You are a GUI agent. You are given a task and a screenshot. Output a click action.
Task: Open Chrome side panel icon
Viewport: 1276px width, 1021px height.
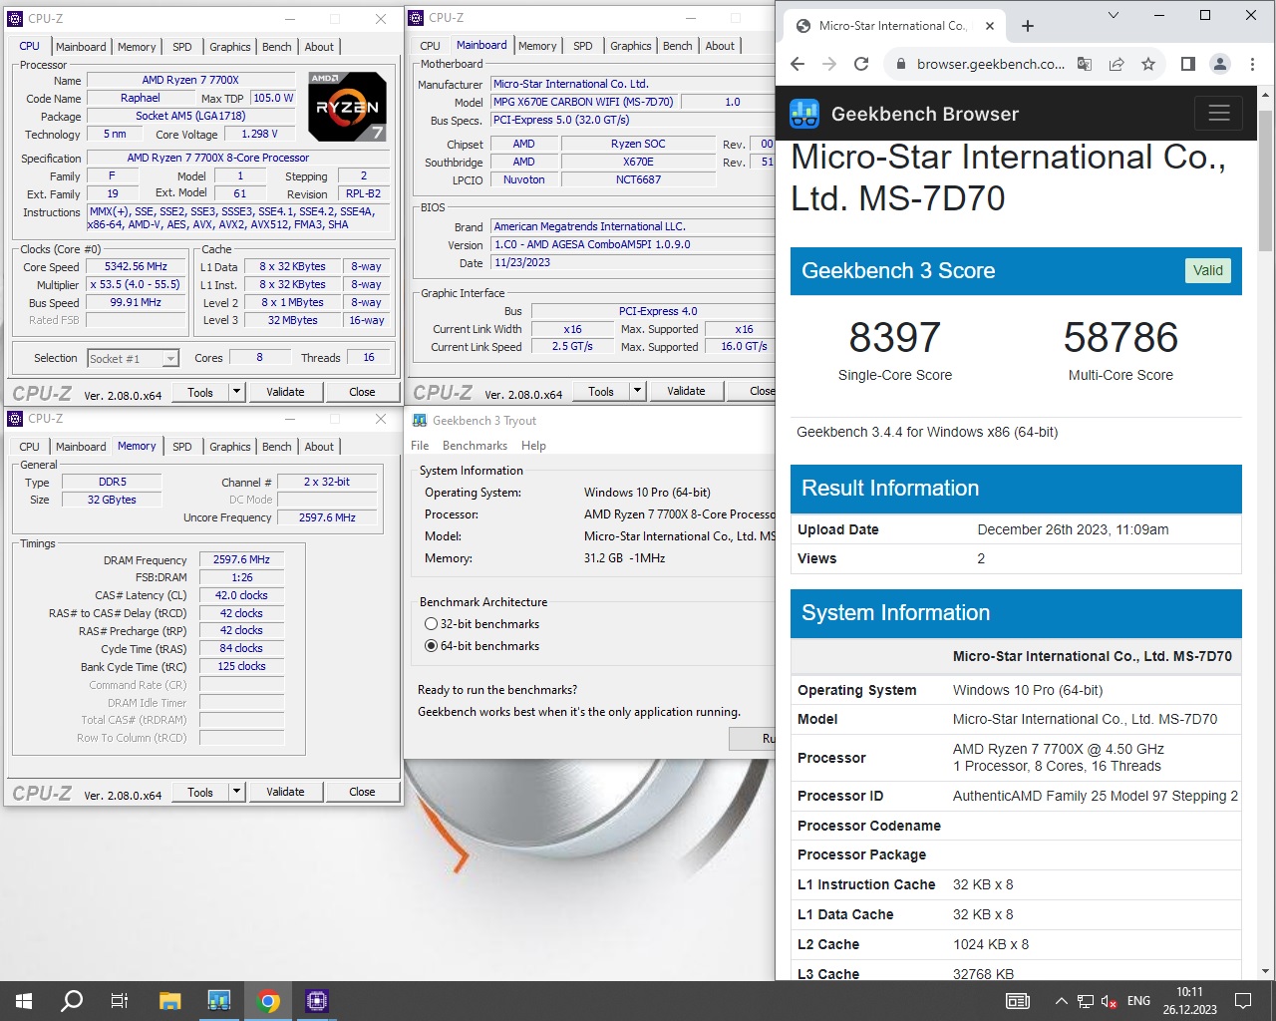pyautogui.click(x=1188, y=64)
